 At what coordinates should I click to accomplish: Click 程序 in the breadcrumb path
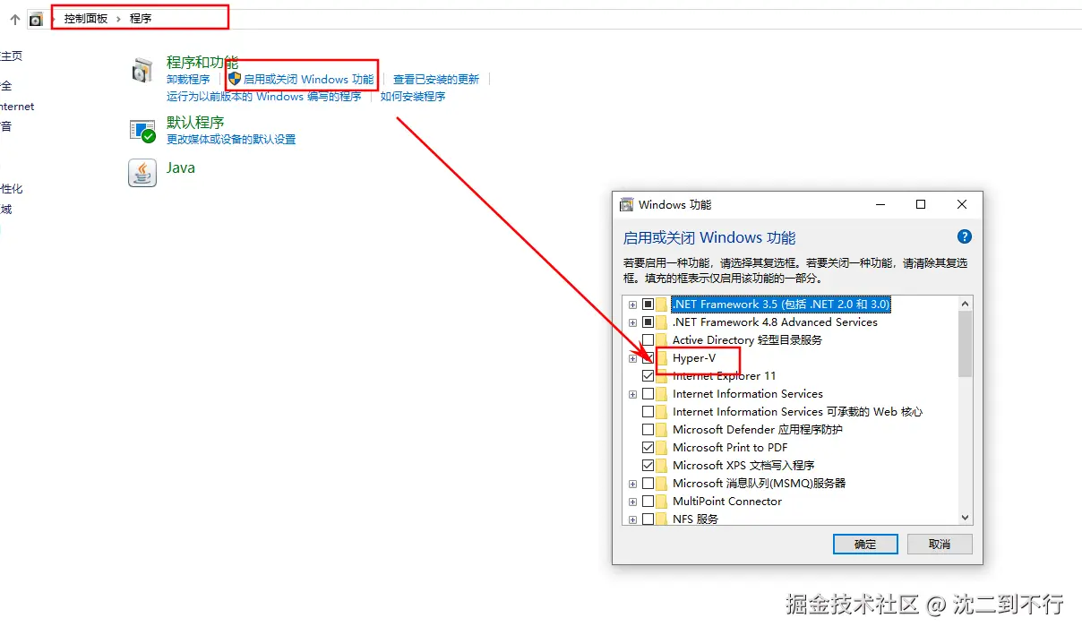point(141,18)
